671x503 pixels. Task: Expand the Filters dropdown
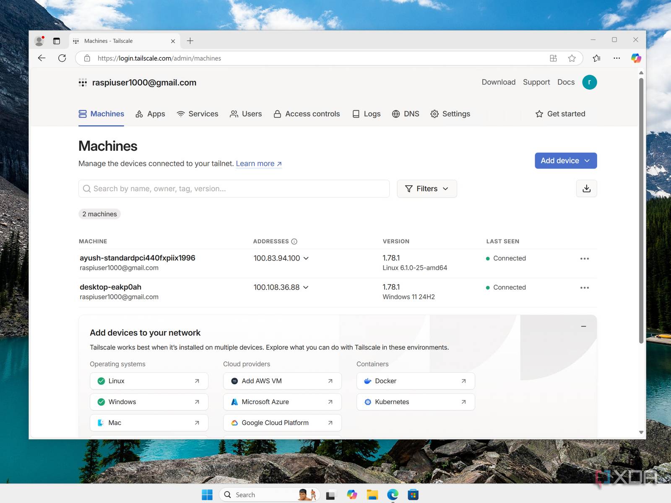pyautogui.click(x=427, y=189)
